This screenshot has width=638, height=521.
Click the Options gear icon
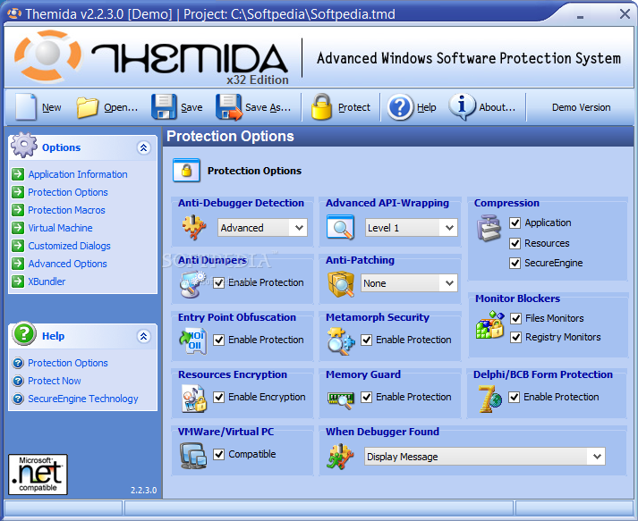[24, 145]
